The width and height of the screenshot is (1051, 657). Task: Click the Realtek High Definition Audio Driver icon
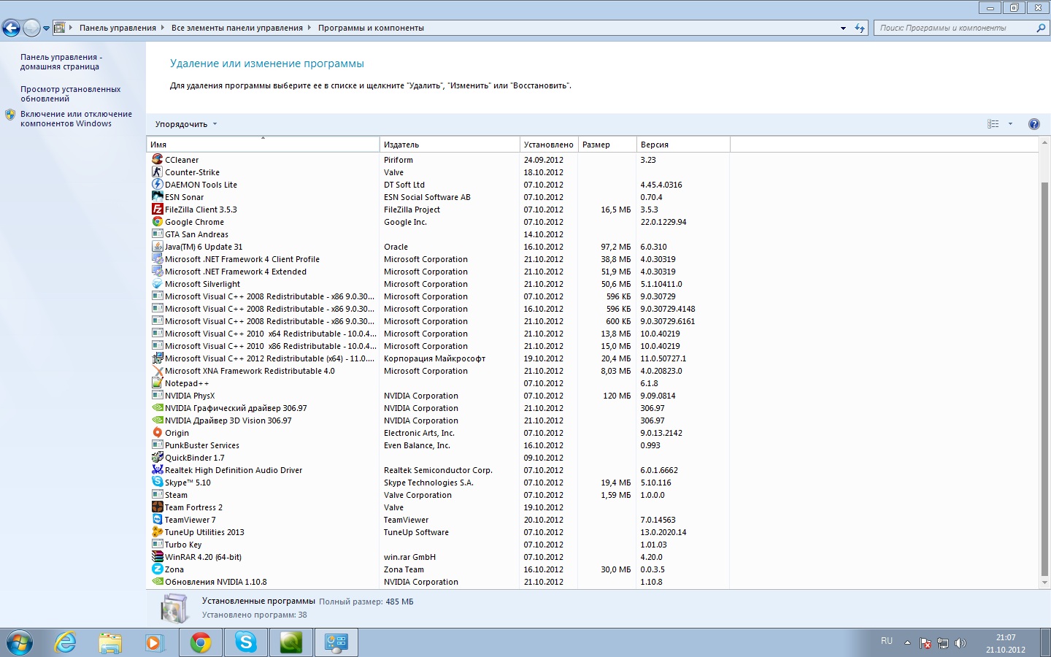[157, 469]
